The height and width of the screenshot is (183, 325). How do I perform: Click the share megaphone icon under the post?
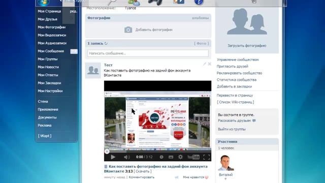click(x=177, y=177)
